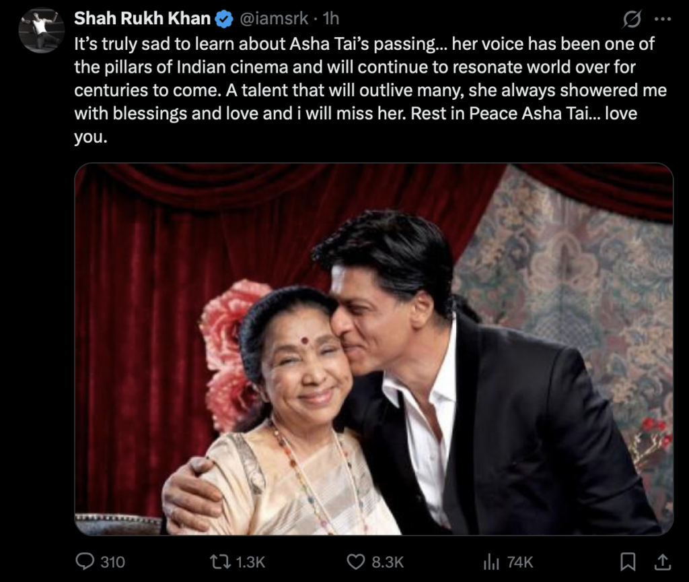
Task: Click the Grok explain-post icon
Action: click(632, 20)
